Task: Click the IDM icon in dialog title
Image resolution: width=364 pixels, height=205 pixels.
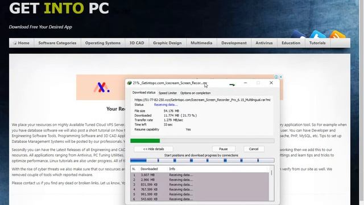Action: 129,83
